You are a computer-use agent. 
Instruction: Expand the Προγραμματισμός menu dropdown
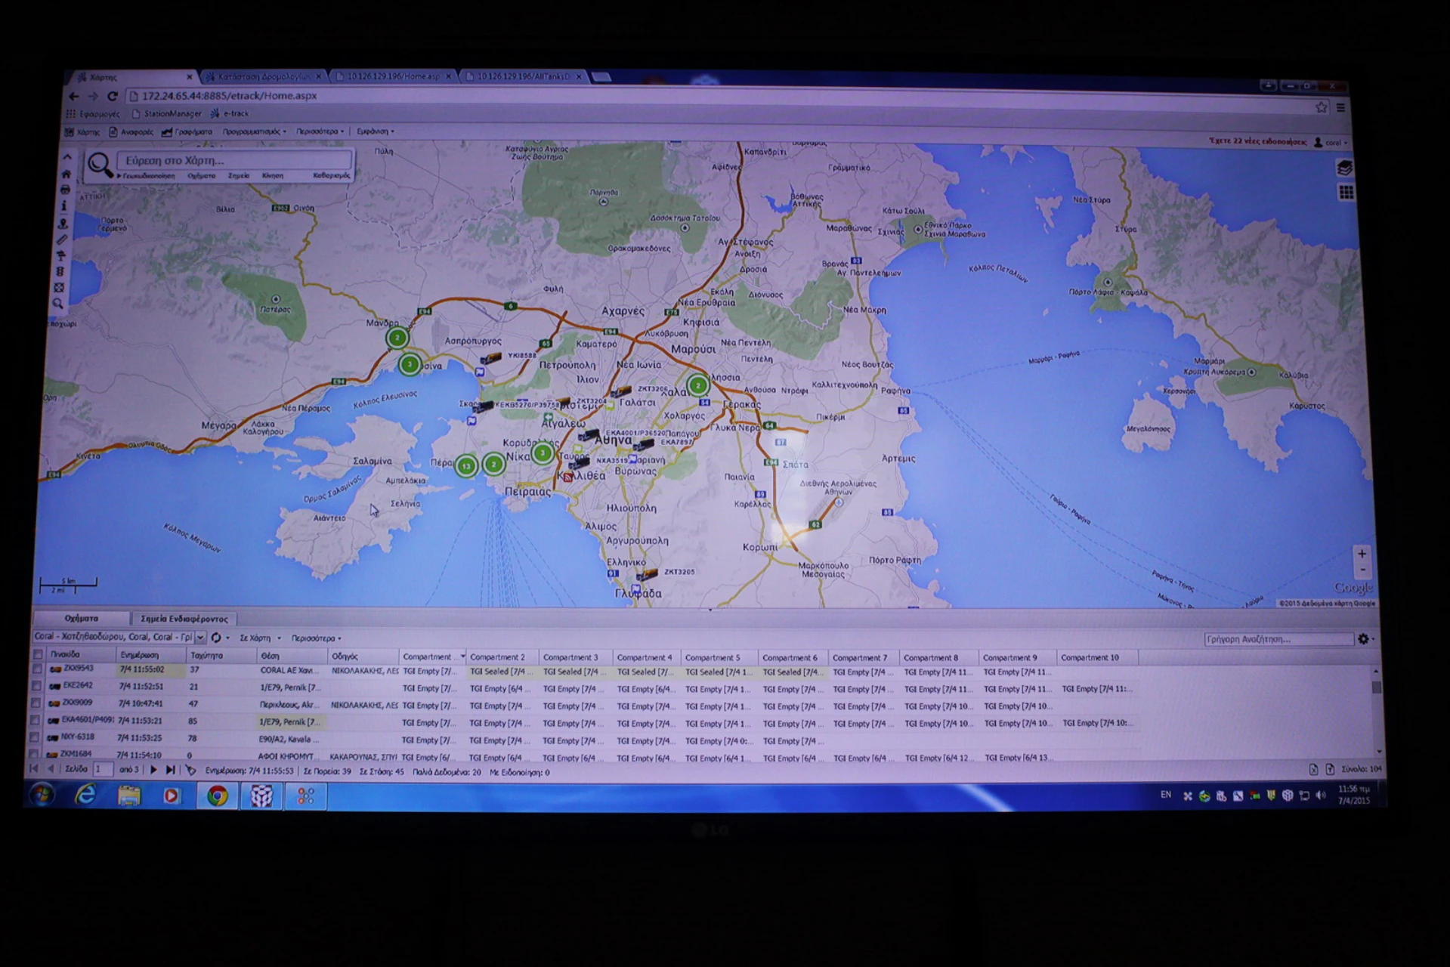(x=254, y=131)
